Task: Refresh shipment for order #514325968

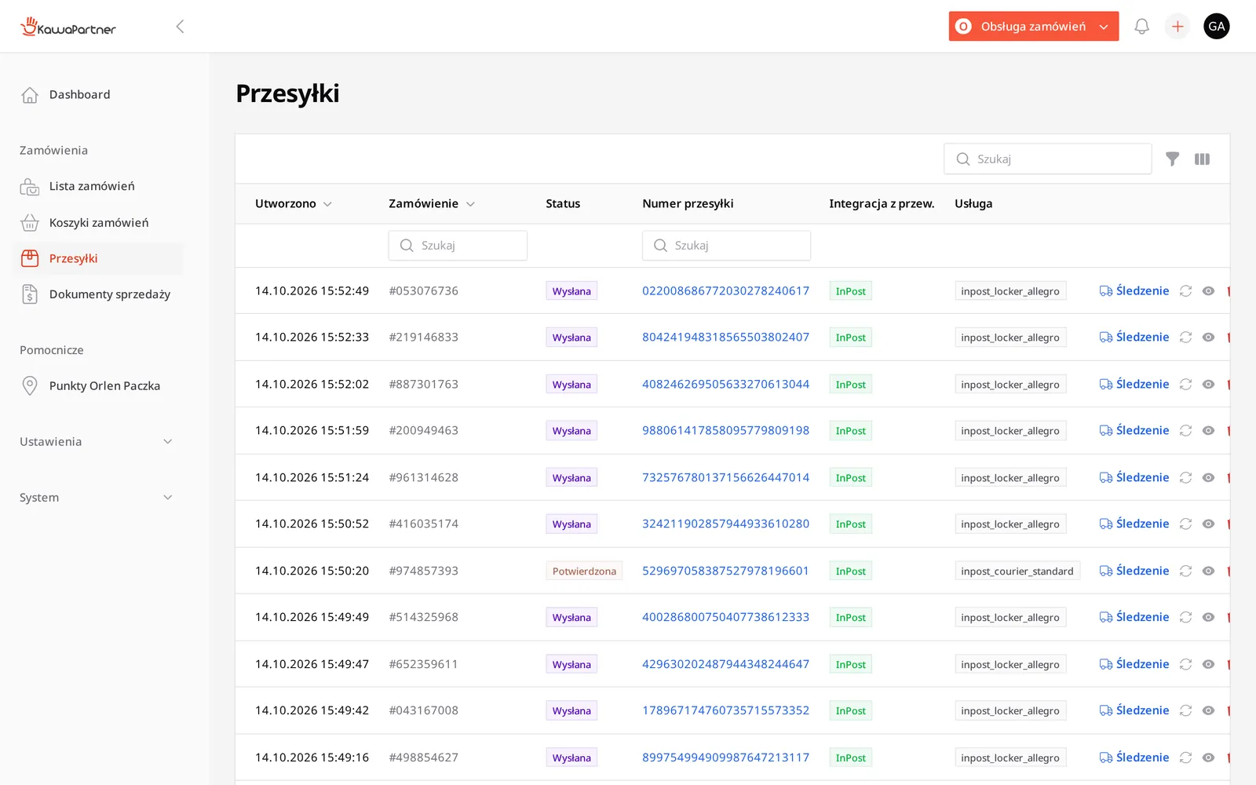Action: pyautogui.click(x=1185, y=618)
